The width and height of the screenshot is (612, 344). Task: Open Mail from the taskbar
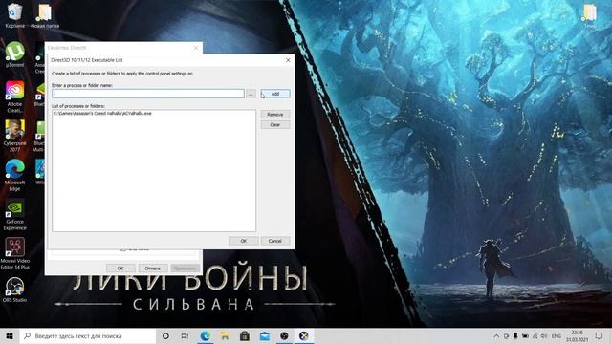265,335
